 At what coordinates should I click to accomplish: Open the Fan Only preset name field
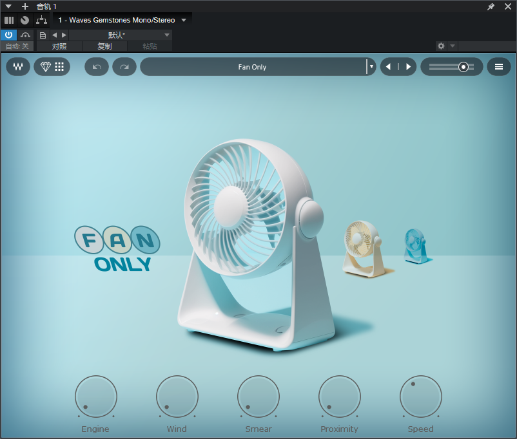pyautogui.click(x=253, y=67)
